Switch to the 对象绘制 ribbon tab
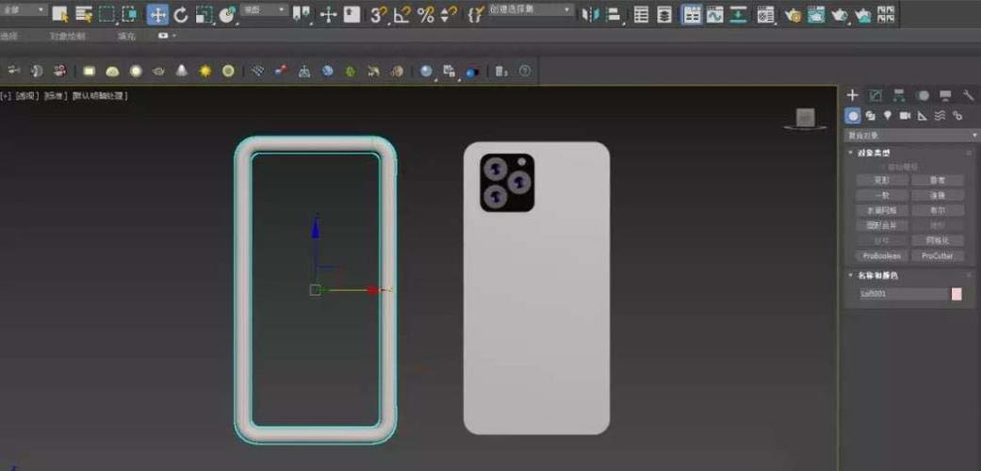981x471 pixels. (x=68, y=37)
